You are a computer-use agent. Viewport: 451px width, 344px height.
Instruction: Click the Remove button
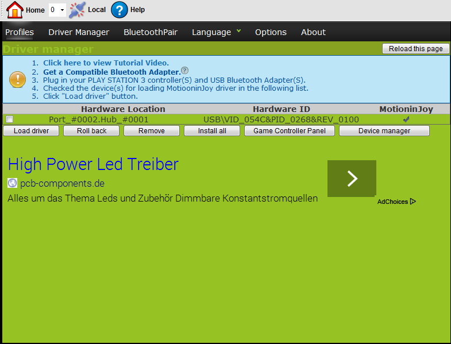coord(152,130)
